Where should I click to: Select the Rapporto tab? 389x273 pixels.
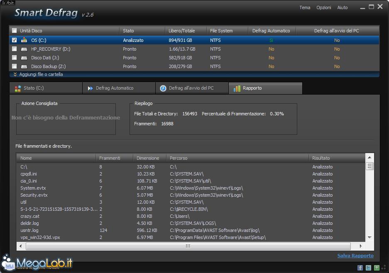pyautogui.click(x=265, y=88)
